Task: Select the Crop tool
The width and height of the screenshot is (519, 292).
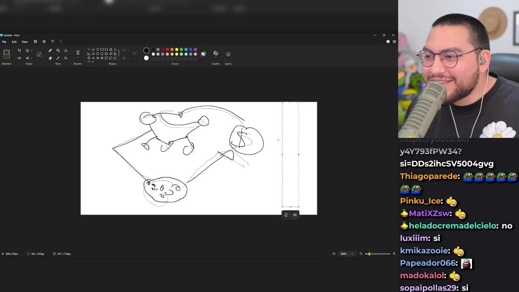Action: [x=19, y=50]
